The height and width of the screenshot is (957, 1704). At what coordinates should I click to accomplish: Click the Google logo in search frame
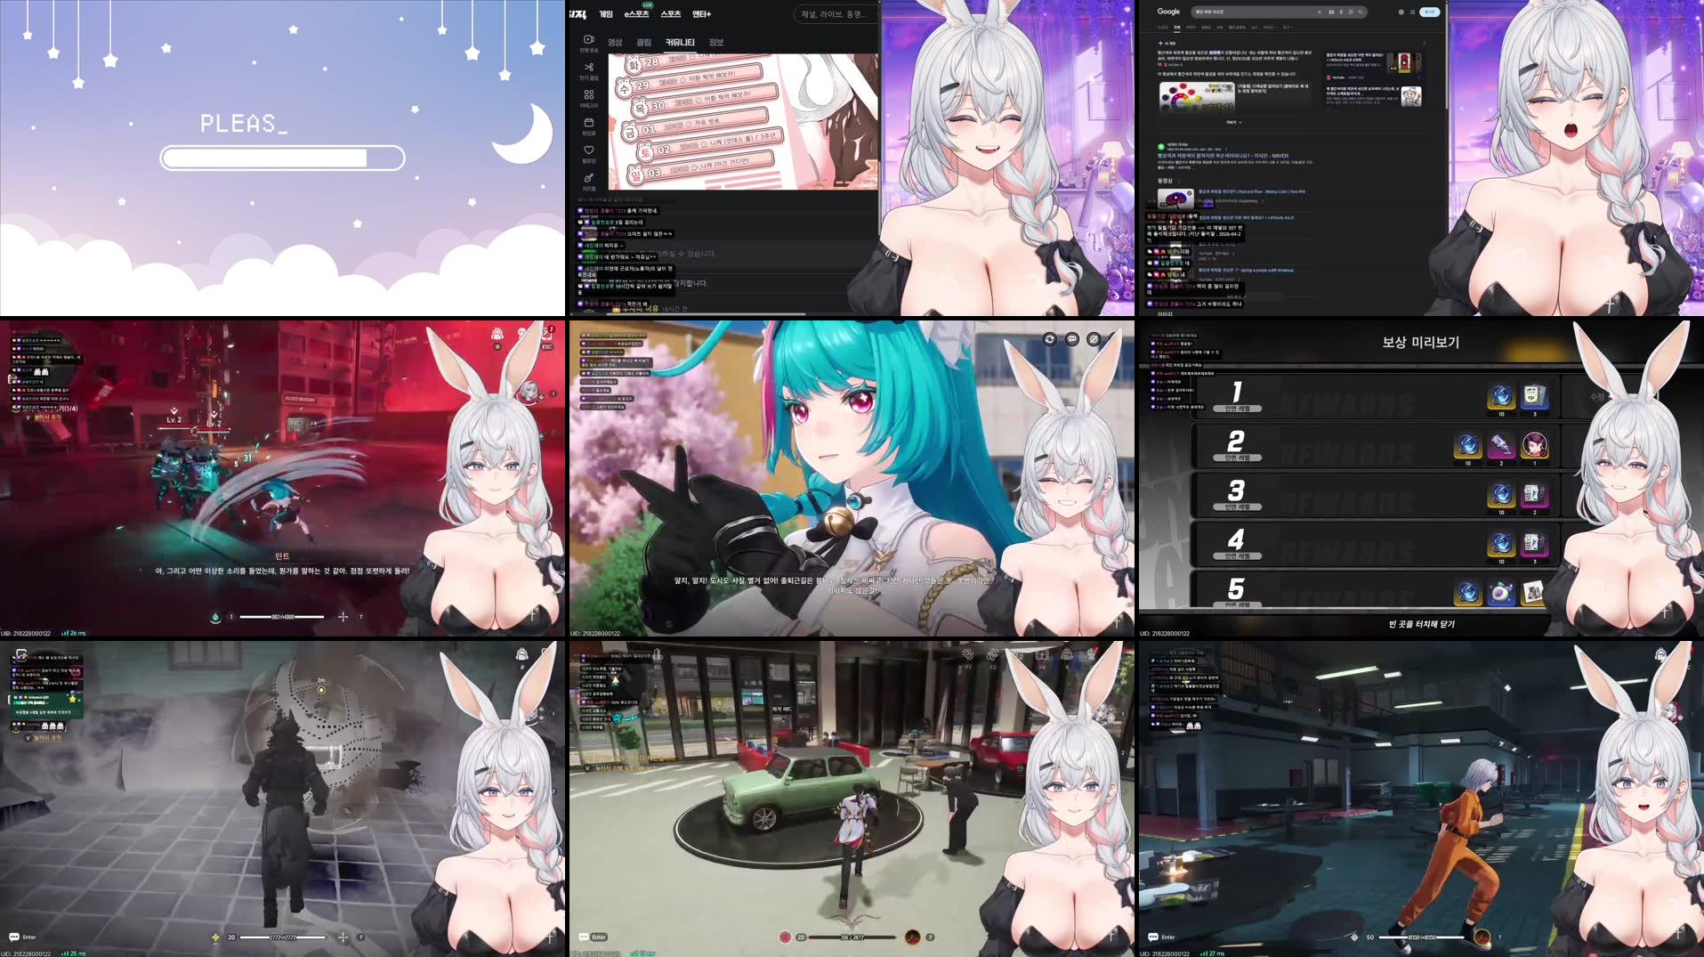click(1168, 12)
